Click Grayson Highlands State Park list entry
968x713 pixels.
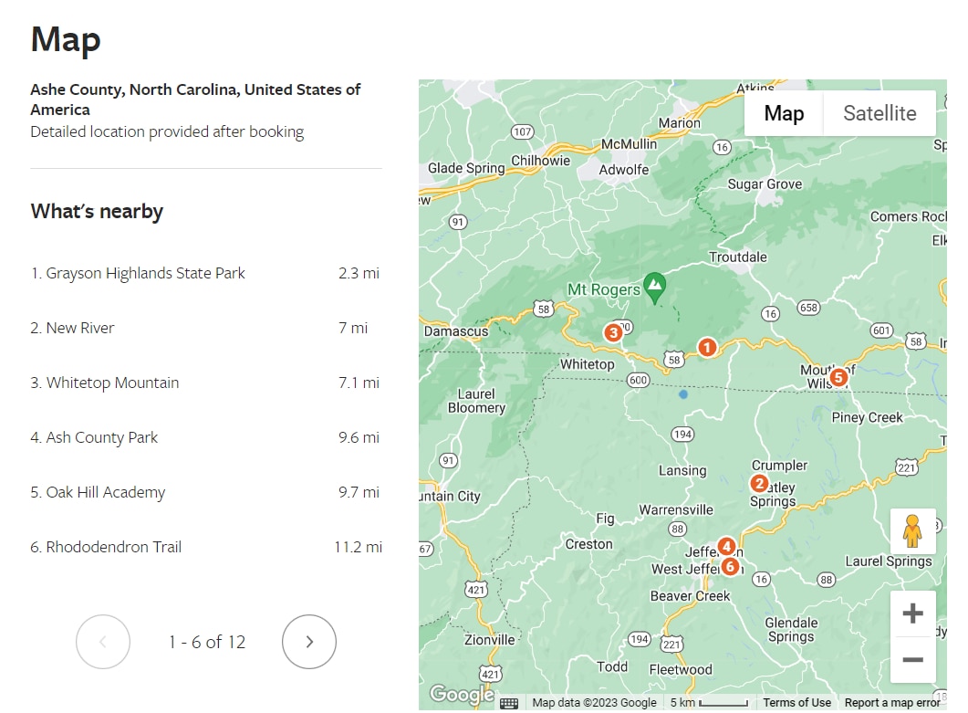point(146,273)
